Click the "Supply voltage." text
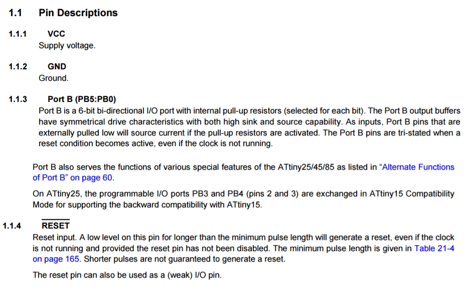472x294 pixels. [67, 46]
